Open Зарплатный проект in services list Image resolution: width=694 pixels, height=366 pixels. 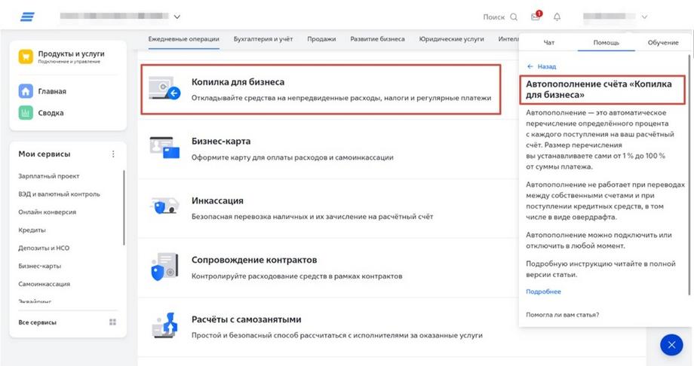(x=48, y=175)
